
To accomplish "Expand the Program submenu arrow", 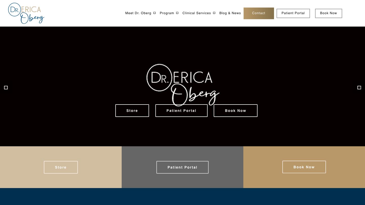I will 177,13.
